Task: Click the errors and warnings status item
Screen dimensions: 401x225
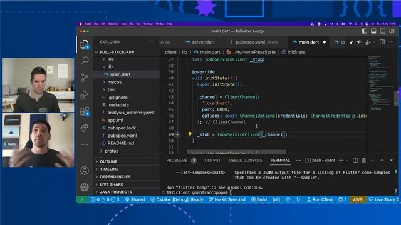Action: [x=105, y=200]
